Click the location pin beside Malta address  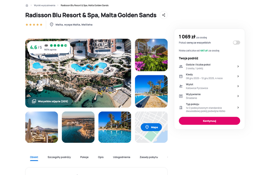[x=52, y=25]
